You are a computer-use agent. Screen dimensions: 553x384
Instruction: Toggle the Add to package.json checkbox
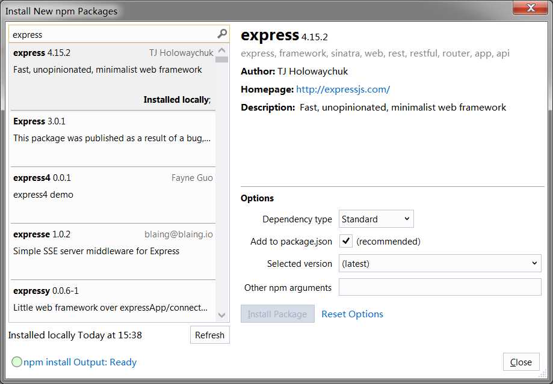point(345,242)
